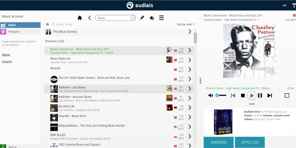Expand RMF BLUES details chevron
Image resolution: width=296 pixels, height=148 pixels.
click(x=190, y=137)
